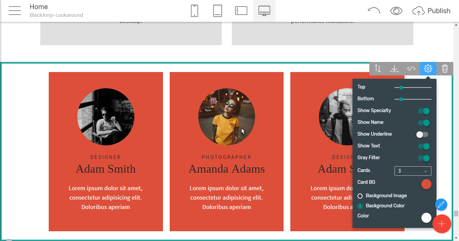Select the desktop view icon
This screenshot has height=241, width=459.
click(264, 11)
